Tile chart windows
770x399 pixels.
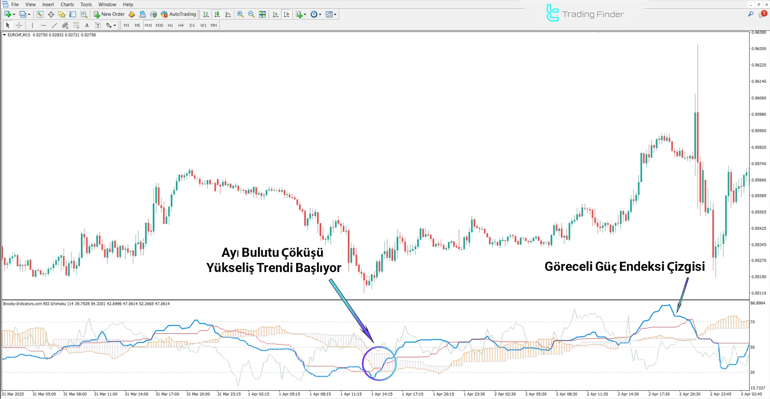262,14
